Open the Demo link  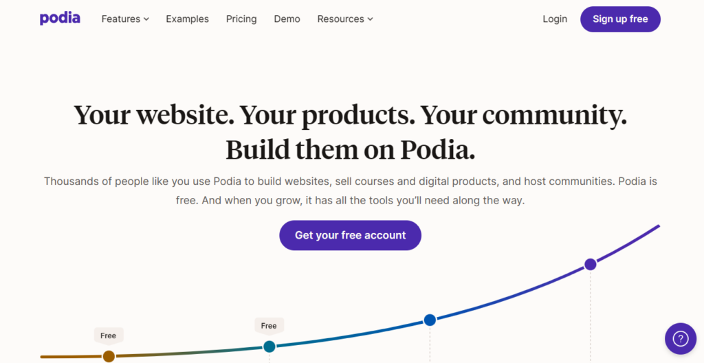[x=287, y=19]
